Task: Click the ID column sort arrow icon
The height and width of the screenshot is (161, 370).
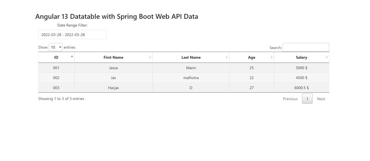Action: (x=72, y=56)
